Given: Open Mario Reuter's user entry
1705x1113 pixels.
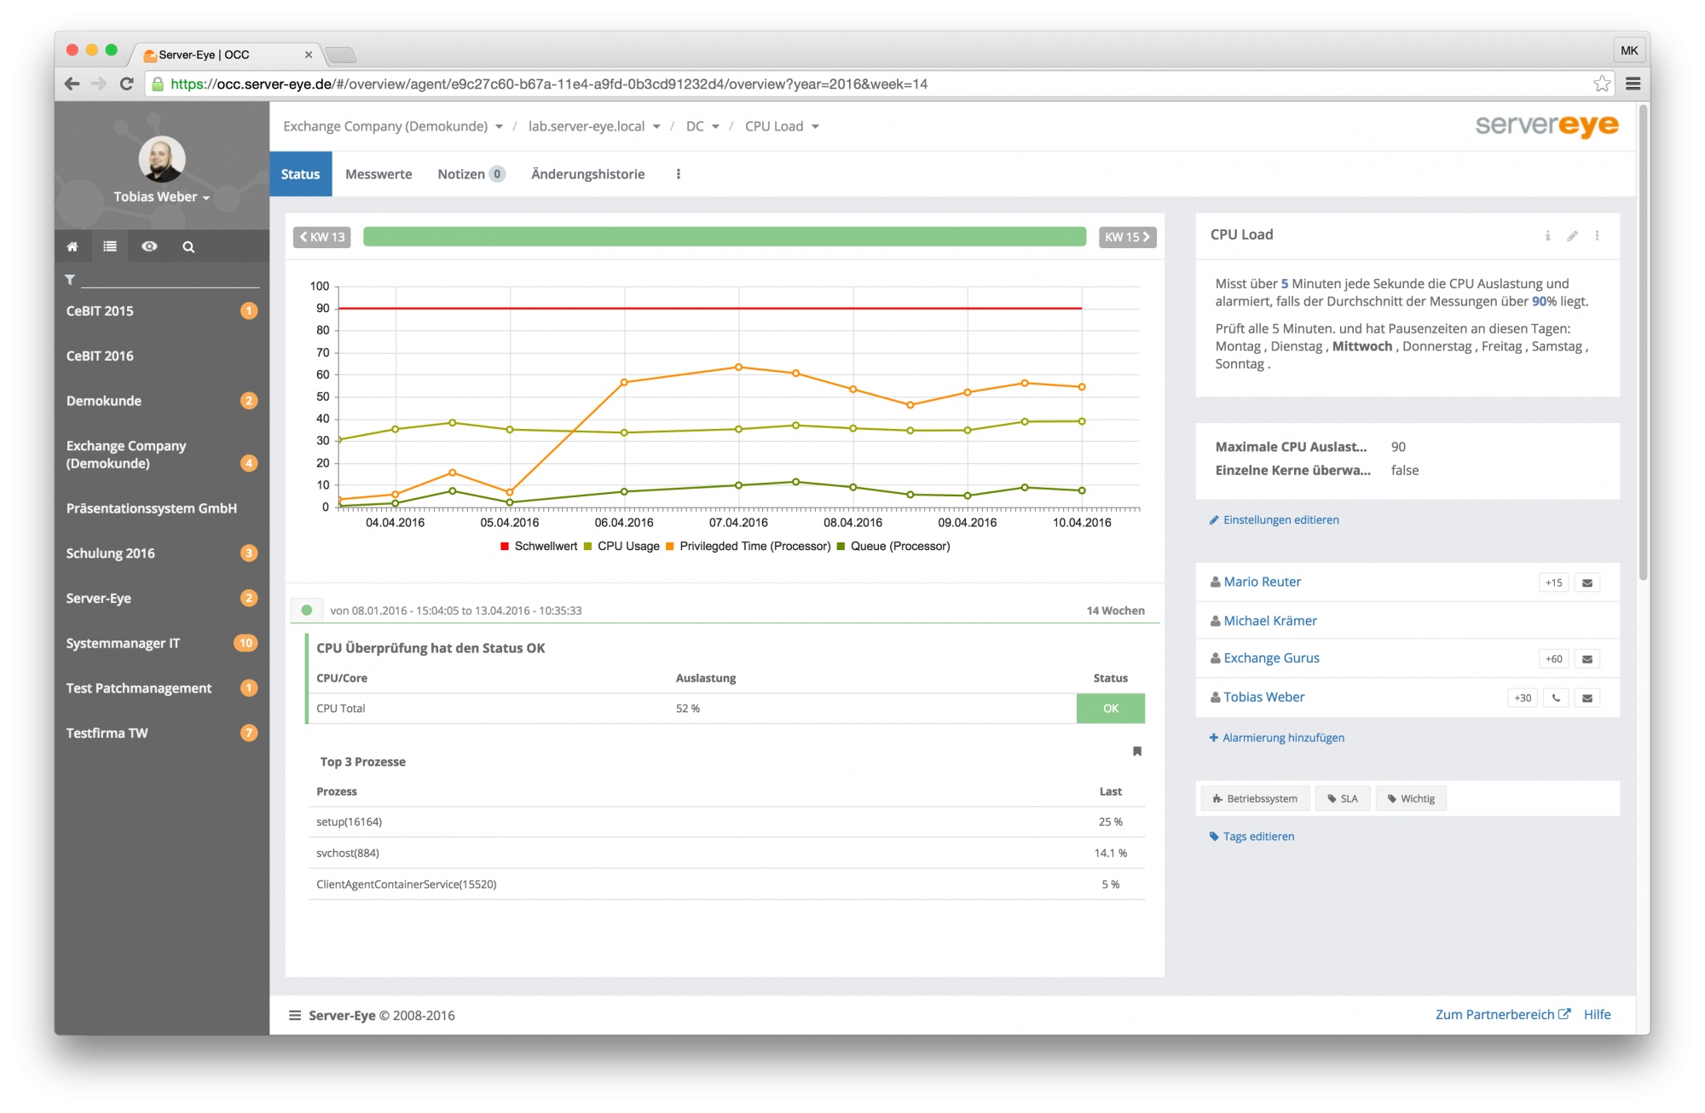Looking at the screenshot, I should (1262, 582).
